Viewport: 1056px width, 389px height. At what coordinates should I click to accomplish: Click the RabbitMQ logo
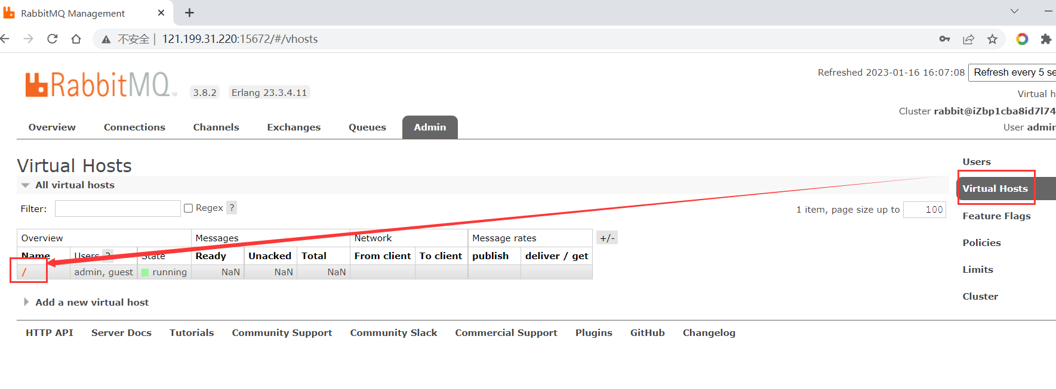[100, 85]
